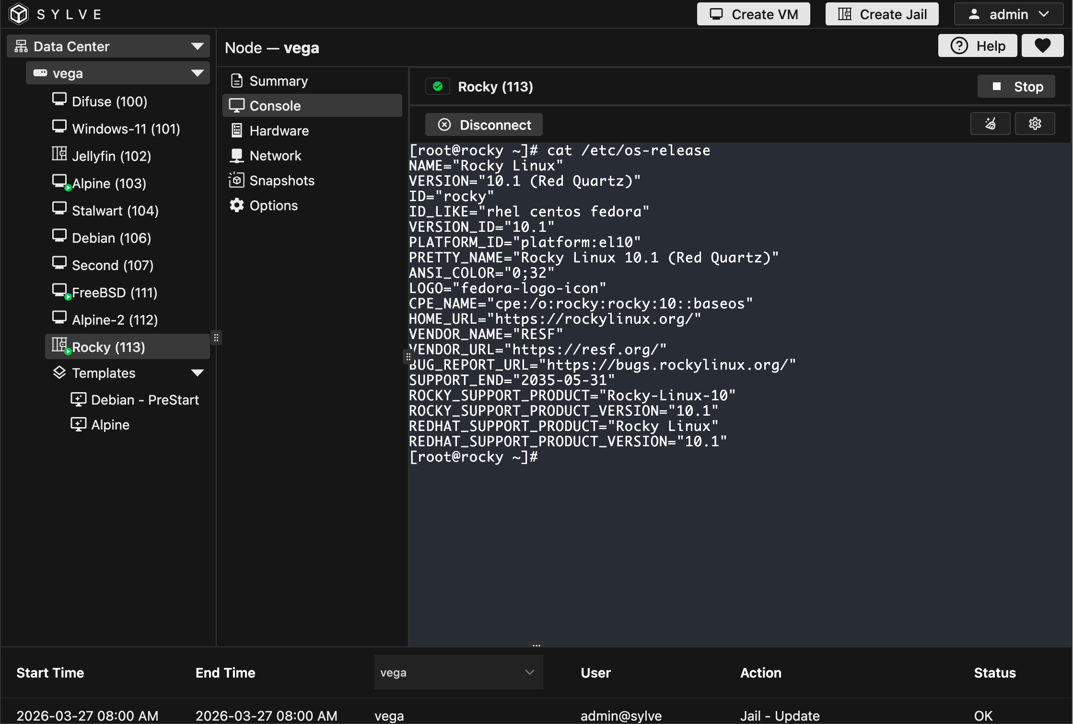Click the bottom panel ellipsis handle
The width and height of the screenshot is (1073, 724).
coord(536,645)
